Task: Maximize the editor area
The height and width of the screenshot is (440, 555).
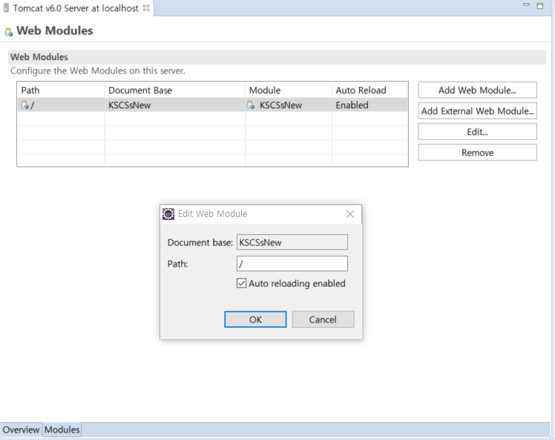Action: [539, 6]
